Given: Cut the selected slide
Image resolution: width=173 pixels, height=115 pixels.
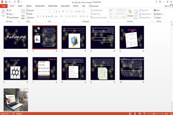Looking at the screenshot, I should click(x=9, y=10).
